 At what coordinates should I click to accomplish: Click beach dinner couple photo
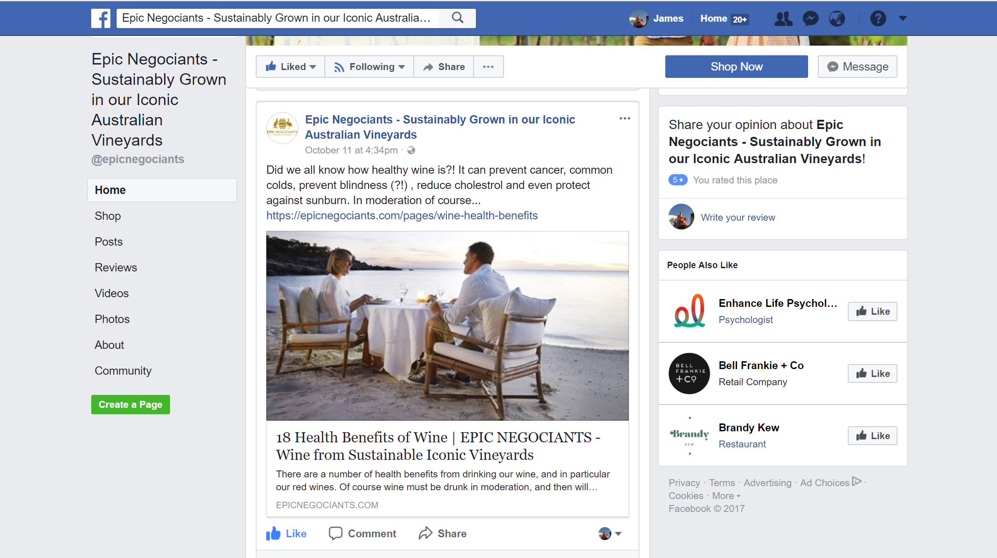pos(447,326)
